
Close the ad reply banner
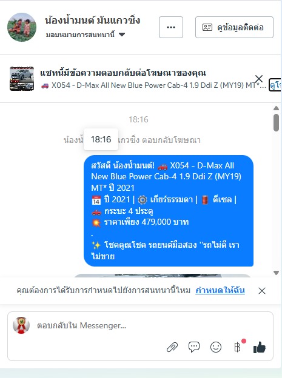click(x=259, y=79)
